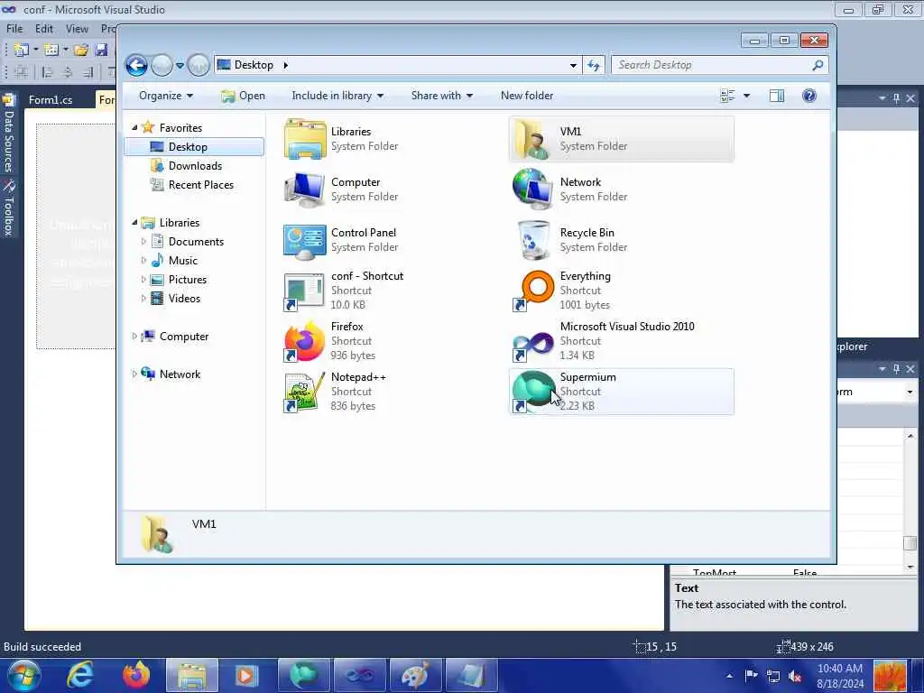Select the Supermium shortcut icon
Image resolution: width=924 pixels, height=693 pixels.
click(x=533, y=392)
